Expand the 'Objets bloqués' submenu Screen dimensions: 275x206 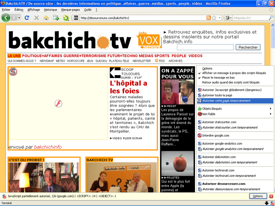point(235,109)
